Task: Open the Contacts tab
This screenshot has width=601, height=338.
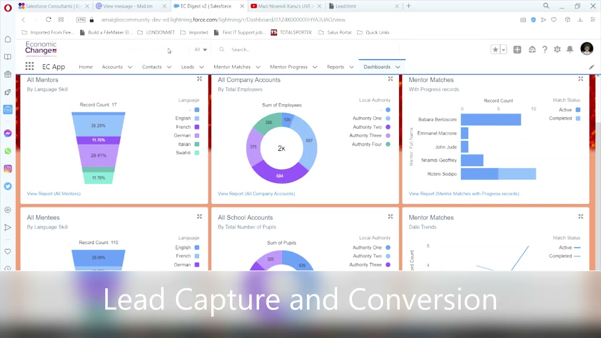Action: click(152, 67)
